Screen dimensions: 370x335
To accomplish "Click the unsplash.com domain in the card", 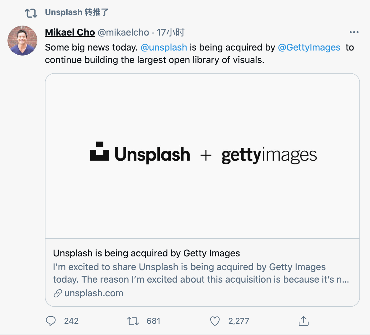I will pos(94,293).
